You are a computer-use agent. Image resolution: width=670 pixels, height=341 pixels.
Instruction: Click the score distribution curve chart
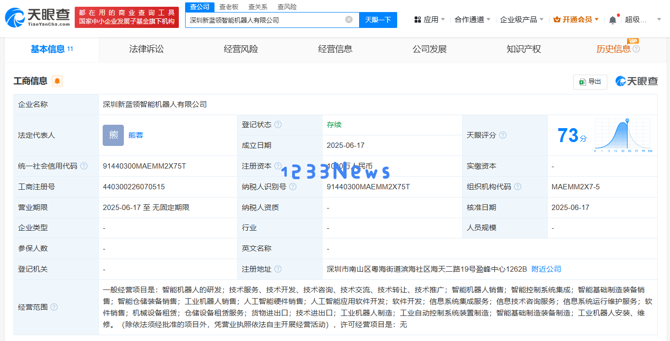coord(623,135)
